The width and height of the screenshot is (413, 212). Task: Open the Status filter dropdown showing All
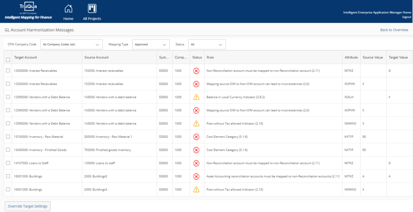(207, 44)
